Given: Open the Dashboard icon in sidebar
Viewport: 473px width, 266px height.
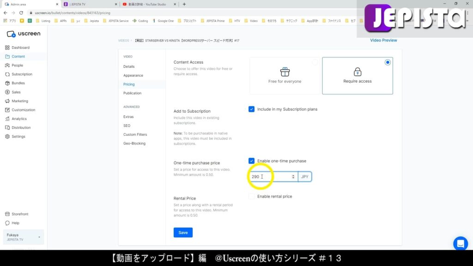Looking at the screenshot, I should (7, 48).
